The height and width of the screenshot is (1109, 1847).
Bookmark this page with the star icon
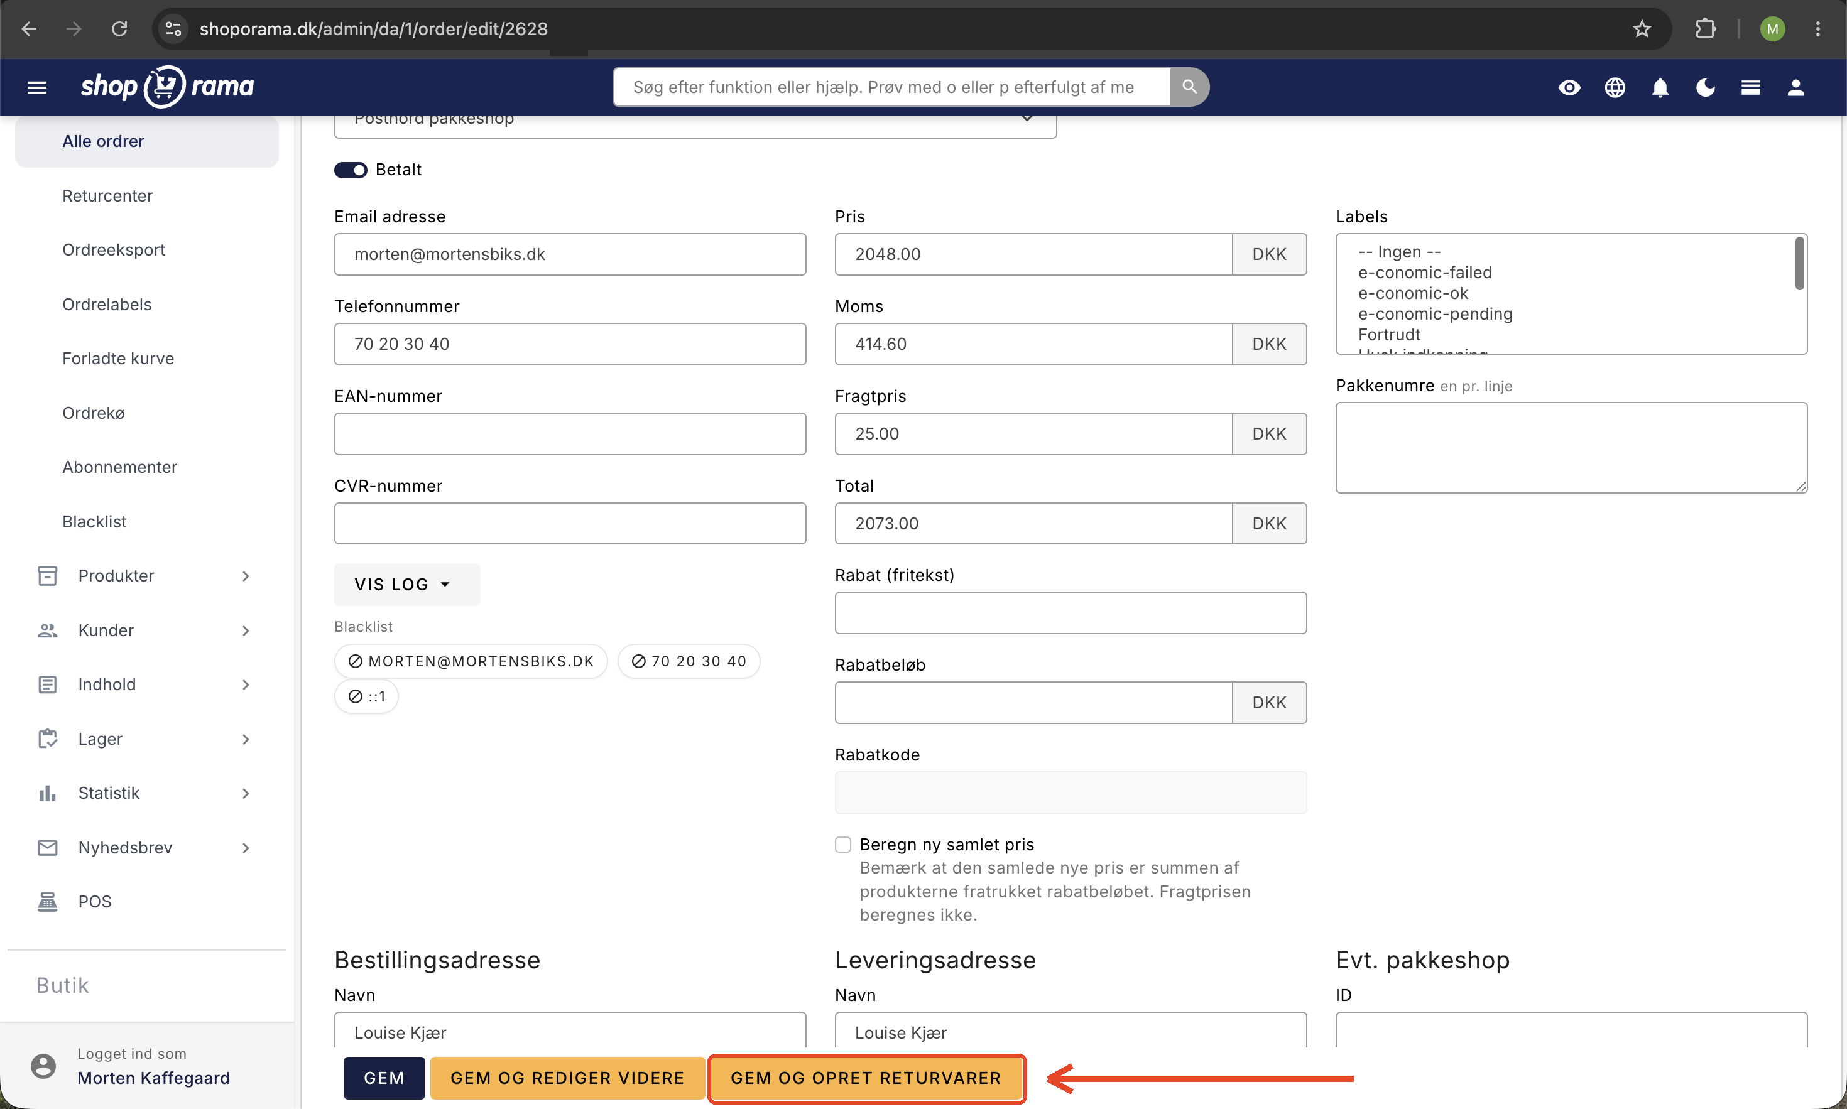coord(1642,29)
